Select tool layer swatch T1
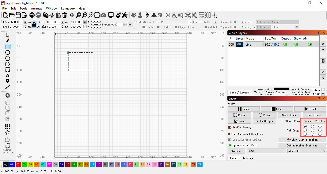 coord(194,165)
